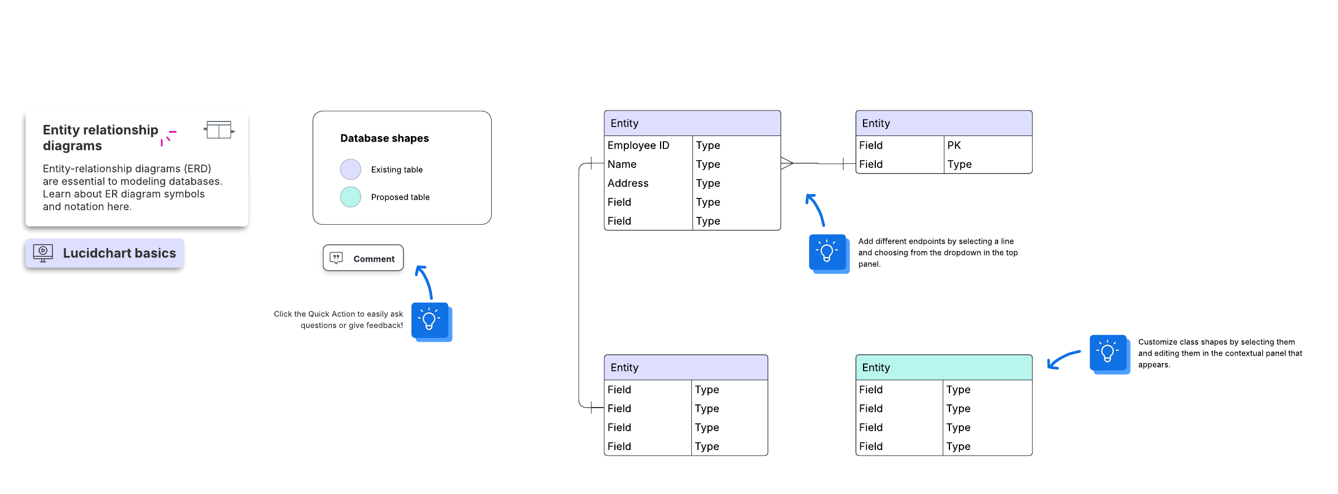Select the Type cell next to Employee ID

pyautogui.click(x=736, y=146)
